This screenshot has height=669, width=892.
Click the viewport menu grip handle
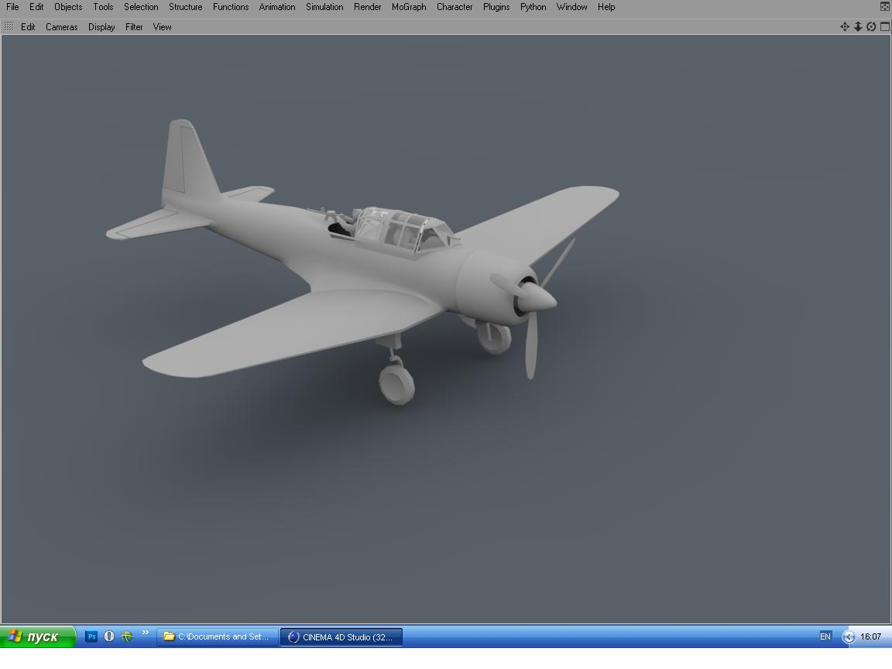[9, 27]
